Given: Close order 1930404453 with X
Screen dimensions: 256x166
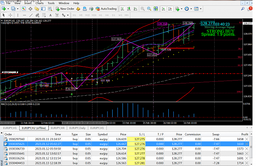Looking at the screenshot, I should tap(247, 163).
